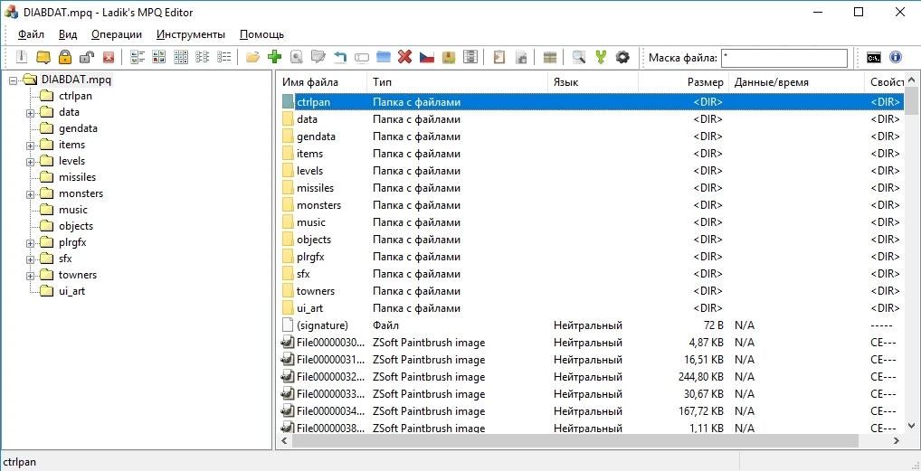921x471 pixels.
Task: Switch to details view mode icon
Action: point(223,57)
